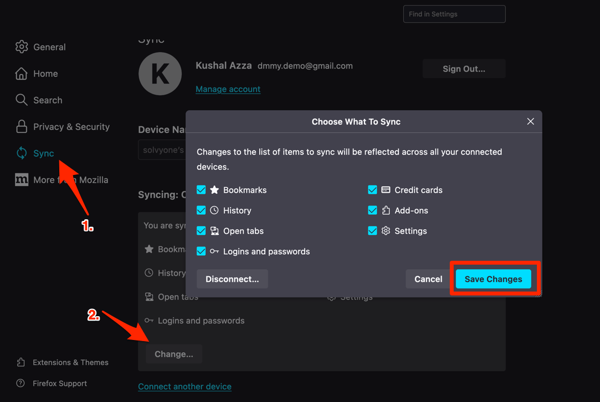
Task: Click the Bookmarks star icon in dialog
Action: coord(214,190)
